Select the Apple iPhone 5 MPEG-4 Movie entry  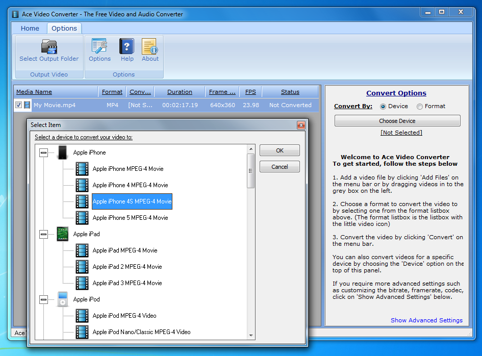131,218
